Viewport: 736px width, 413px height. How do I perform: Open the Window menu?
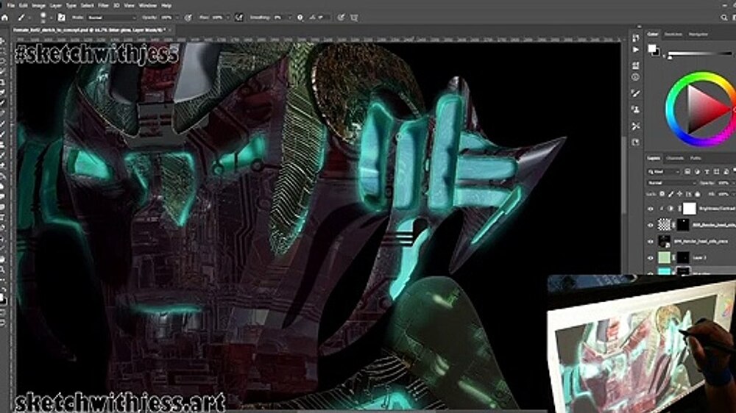(147, 6)
